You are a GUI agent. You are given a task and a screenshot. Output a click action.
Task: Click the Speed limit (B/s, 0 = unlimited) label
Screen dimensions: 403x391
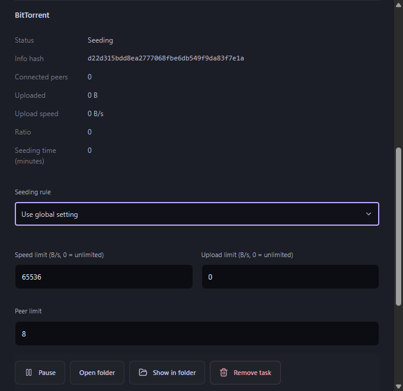pyautogui.click(x=59, y=255)
